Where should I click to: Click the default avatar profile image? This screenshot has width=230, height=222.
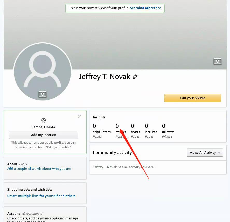[42, 72]
